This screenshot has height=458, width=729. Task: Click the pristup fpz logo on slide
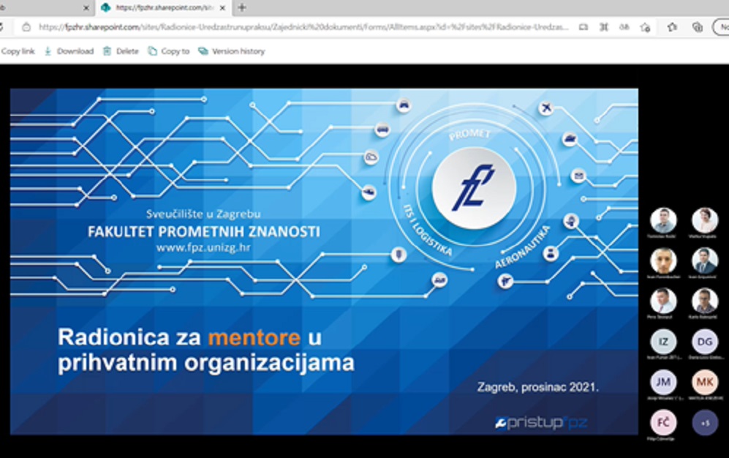point(541,423)
